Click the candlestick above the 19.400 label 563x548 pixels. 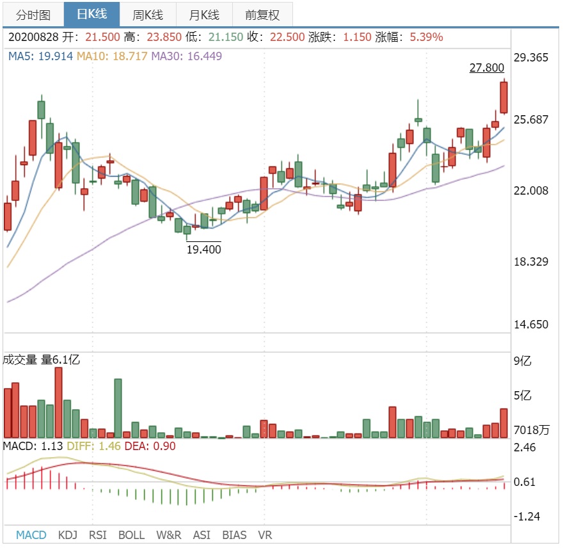tap(187, 230)
